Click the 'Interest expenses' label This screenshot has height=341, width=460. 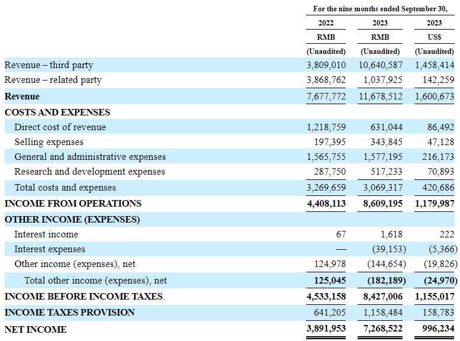tap(50, 249)
